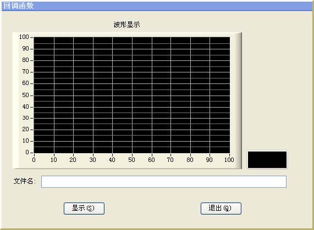The width and height of the screenshot is (314, 230).
Task: Click the Y-axis minimum value 0
Action: [27, 153]
